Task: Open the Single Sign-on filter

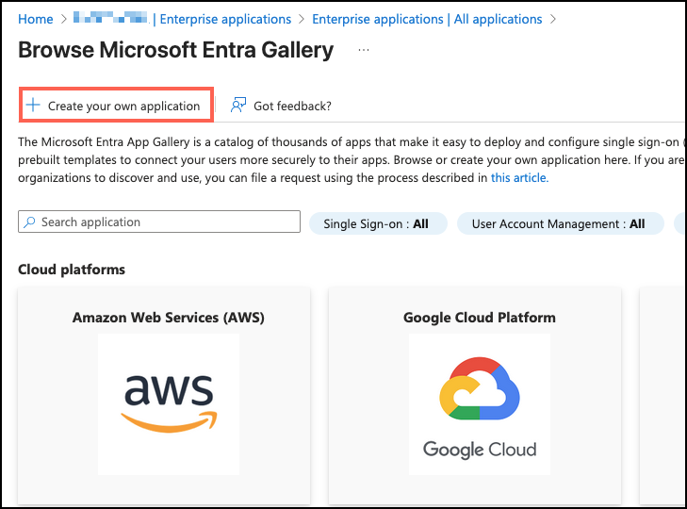Action: (x=375, y=223)
